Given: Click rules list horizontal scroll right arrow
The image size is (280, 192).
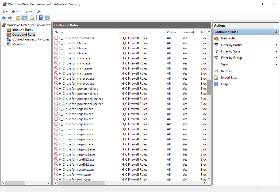Looking at the screenshot, I should (x=205, y=183).
